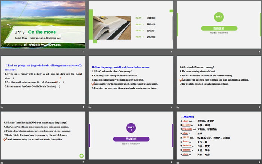262x164 pixels.
Task: Click the green pill banner on slide 3
Action: pyautogui.click(x=219, y=28)
